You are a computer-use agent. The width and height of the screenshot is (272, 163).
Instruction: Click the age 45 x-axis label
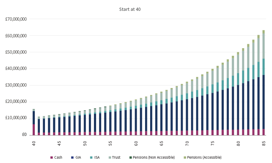click(x=59, y=143)
